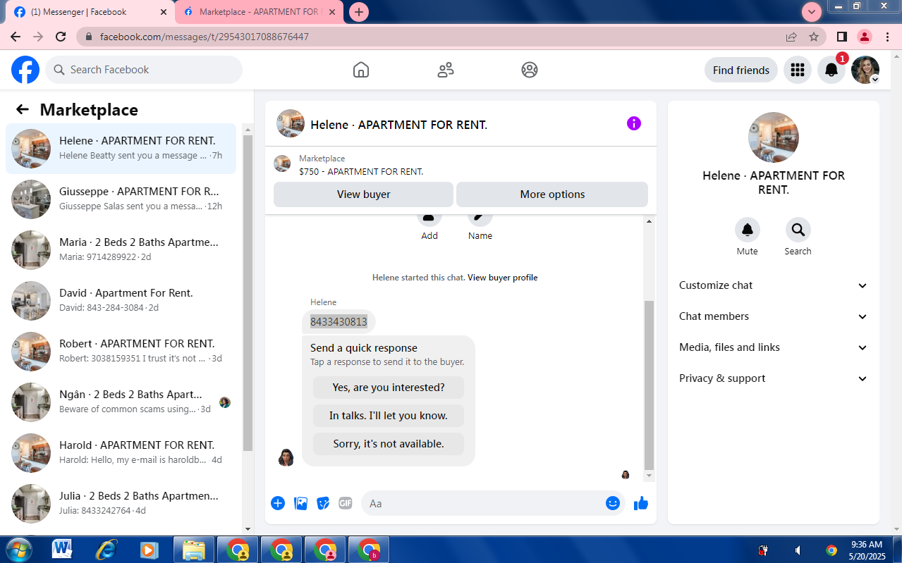Open the Maria 2 Beds 2 Baths conversation
The height and width of the screenshot is (563, 902).
pos(121,250)
